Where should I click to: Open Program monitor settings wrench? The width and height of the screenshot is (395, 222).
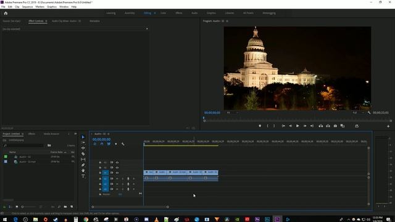tap(369, 113)
